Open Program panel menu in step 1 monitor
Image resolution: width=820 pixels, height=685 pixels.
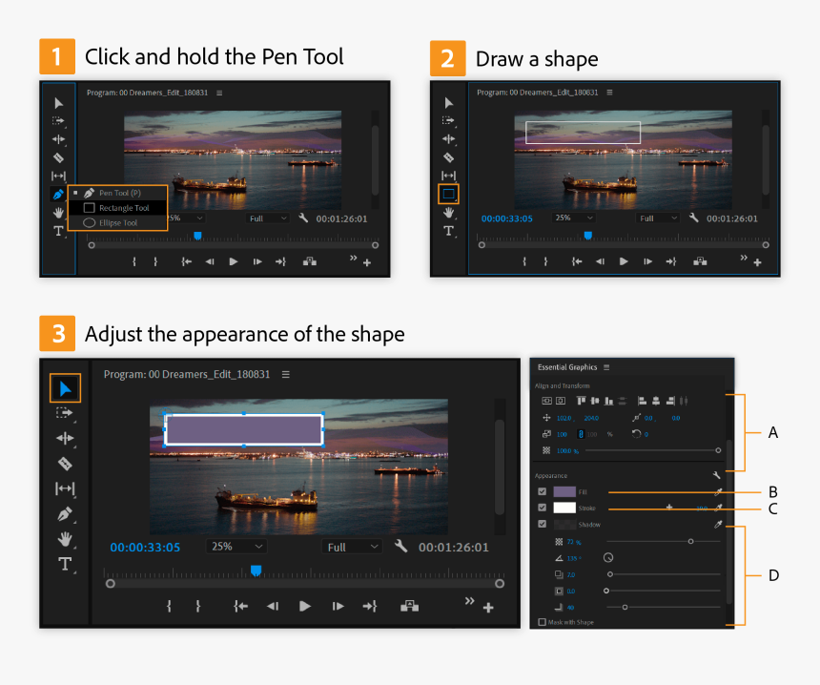coord(219,93)
